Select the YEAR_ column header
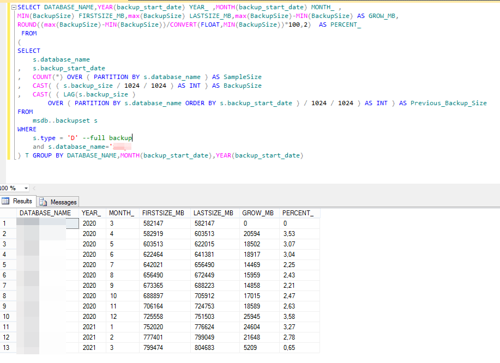500x363 pixels. (x=92, y=213)
